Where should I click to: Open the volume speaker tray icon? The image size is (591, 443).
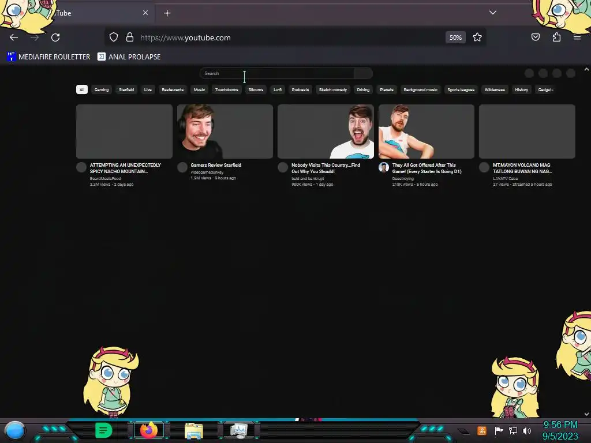(527, 430)
